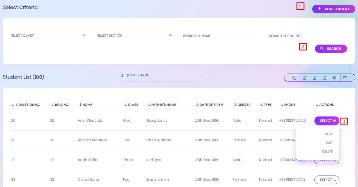Choose Edit from the actions menu
The height and width of the screenshot is (187, 358).
click(x=329, y=143)
